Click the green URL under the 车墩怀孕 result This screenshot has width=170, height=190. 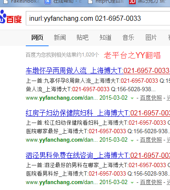click(62, 98)
